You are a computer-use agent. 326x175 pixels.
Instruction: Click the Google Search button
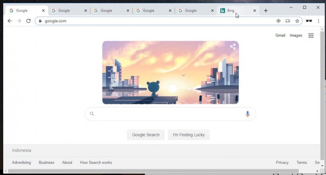146,135
